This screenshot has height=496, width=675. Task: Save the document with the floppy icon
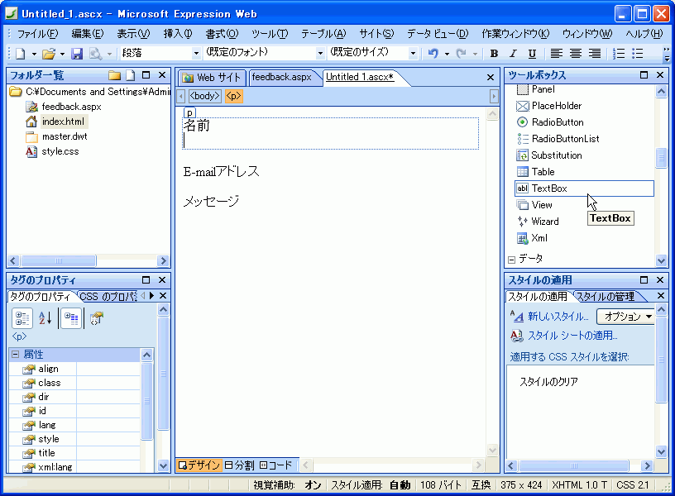coord(77,54)
